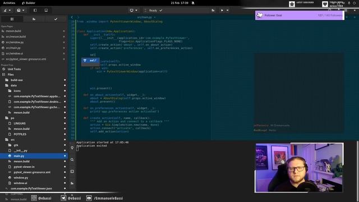Close the src/pytext_viewer.gresource.xml open page
This screenshot has height=202, width=359.
tap(64, 59)
